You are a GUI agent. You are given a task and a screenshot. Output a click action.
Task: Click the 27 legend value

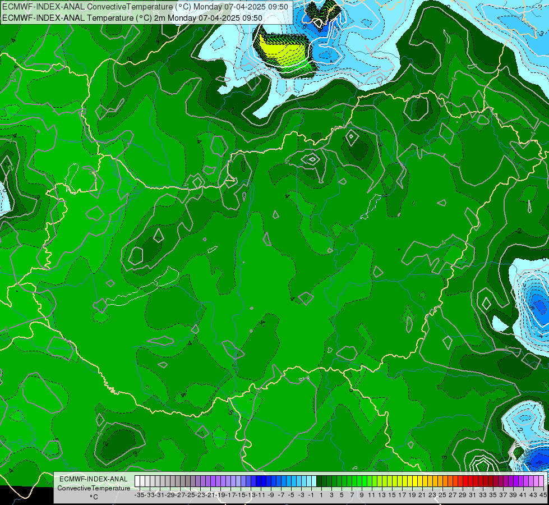click(x=453, y=495)
